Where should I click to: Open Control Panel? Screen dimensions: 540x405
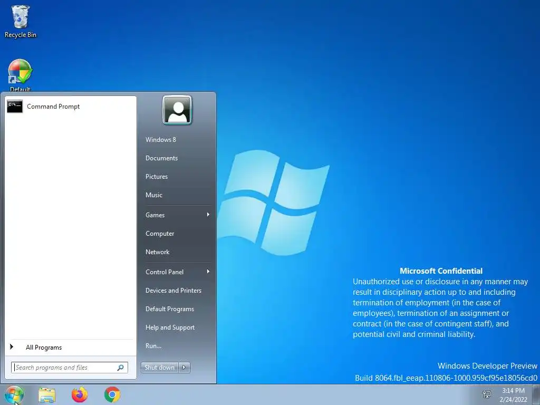coord(165,272)
